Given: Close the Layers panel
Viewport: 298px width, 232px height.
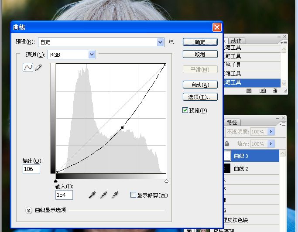Looking at the screenshot, I should [x=283, y=118].
